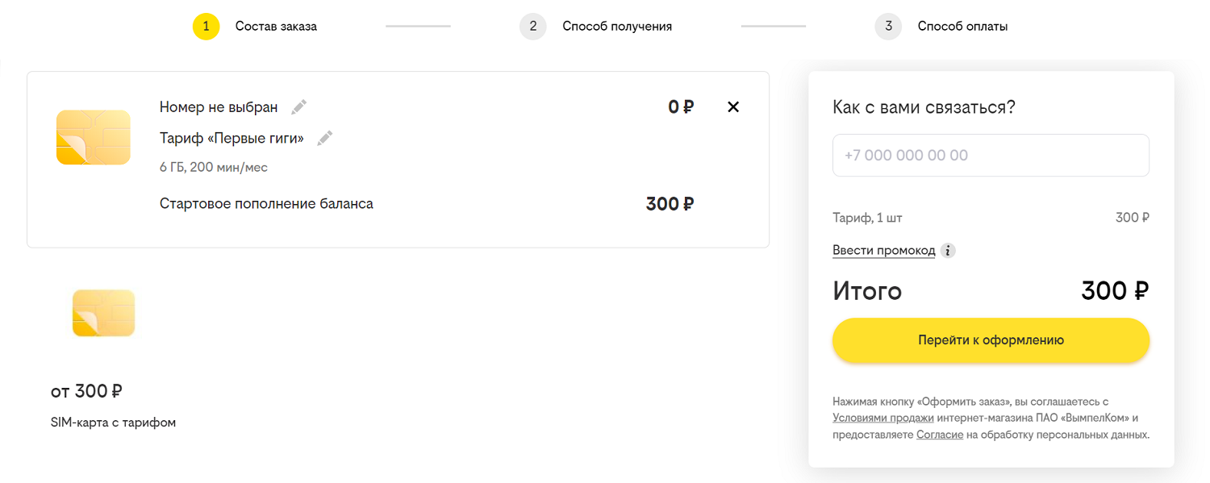This screenshot has height=483, width=1210.
Task: Open the «Ввести промокод» link
Action: [883, 251]
